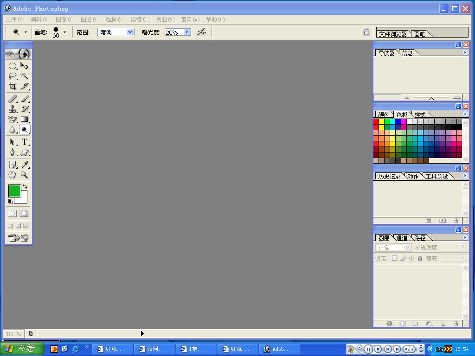The width and height of the screenshot is (475, 356).
Task: Select the Move tool
Action: tap(24, 66)
